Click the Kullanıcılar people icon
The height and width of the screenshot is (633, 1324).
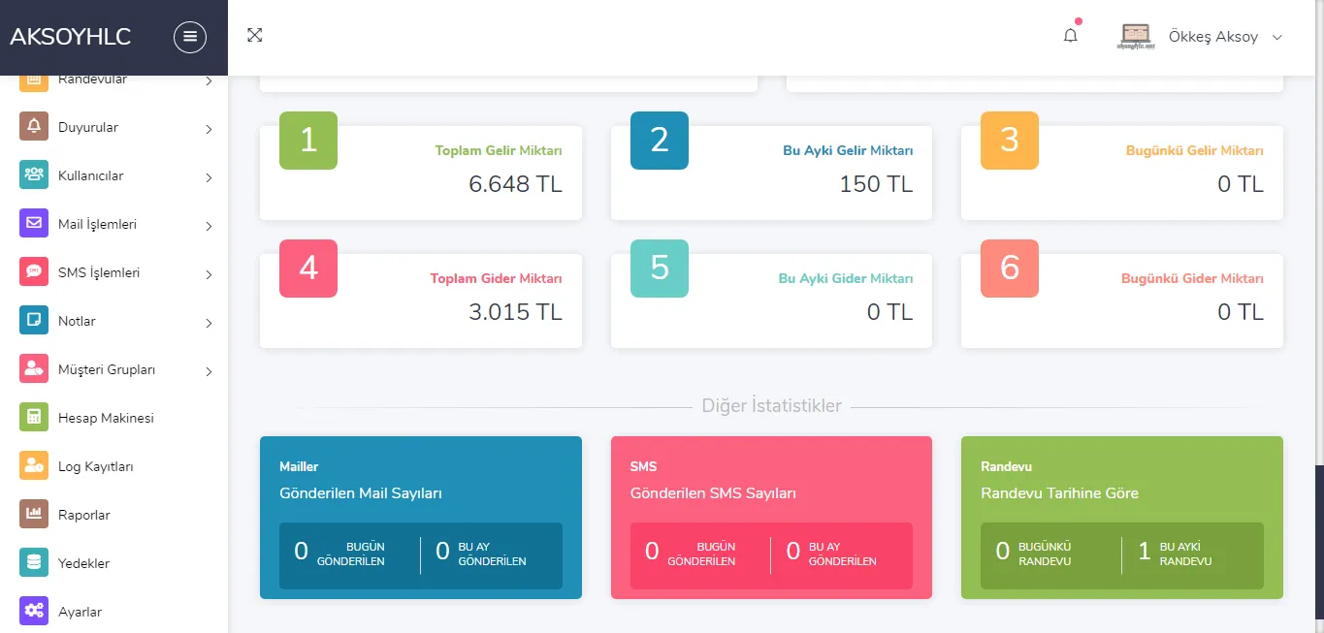34,175
